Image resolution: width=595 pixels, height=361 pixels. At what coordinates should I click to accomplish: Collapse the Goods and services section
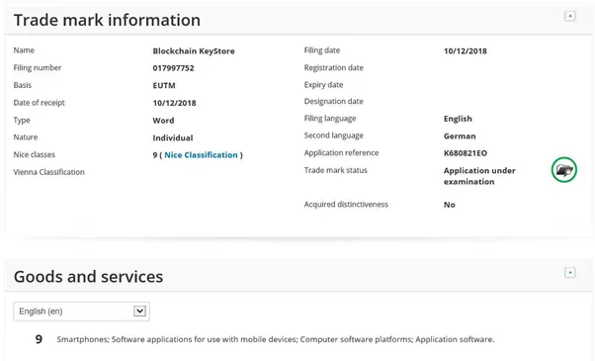point(569,272)
